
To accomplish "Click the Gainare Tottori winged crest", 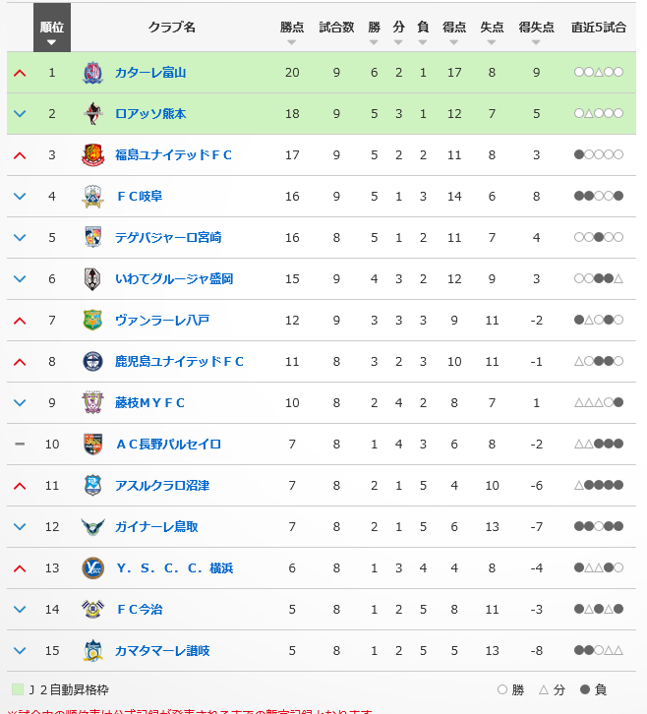I will coord(92,527).
